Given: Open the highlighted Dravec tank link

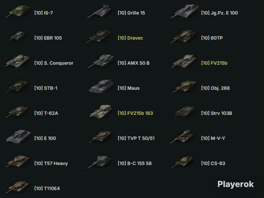Looking at the screenshot, I should click(130, 38).
